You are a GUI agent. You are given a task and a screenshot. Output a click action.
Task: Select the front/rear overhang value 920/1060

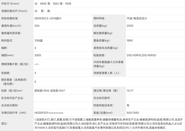tap(133, 112)
